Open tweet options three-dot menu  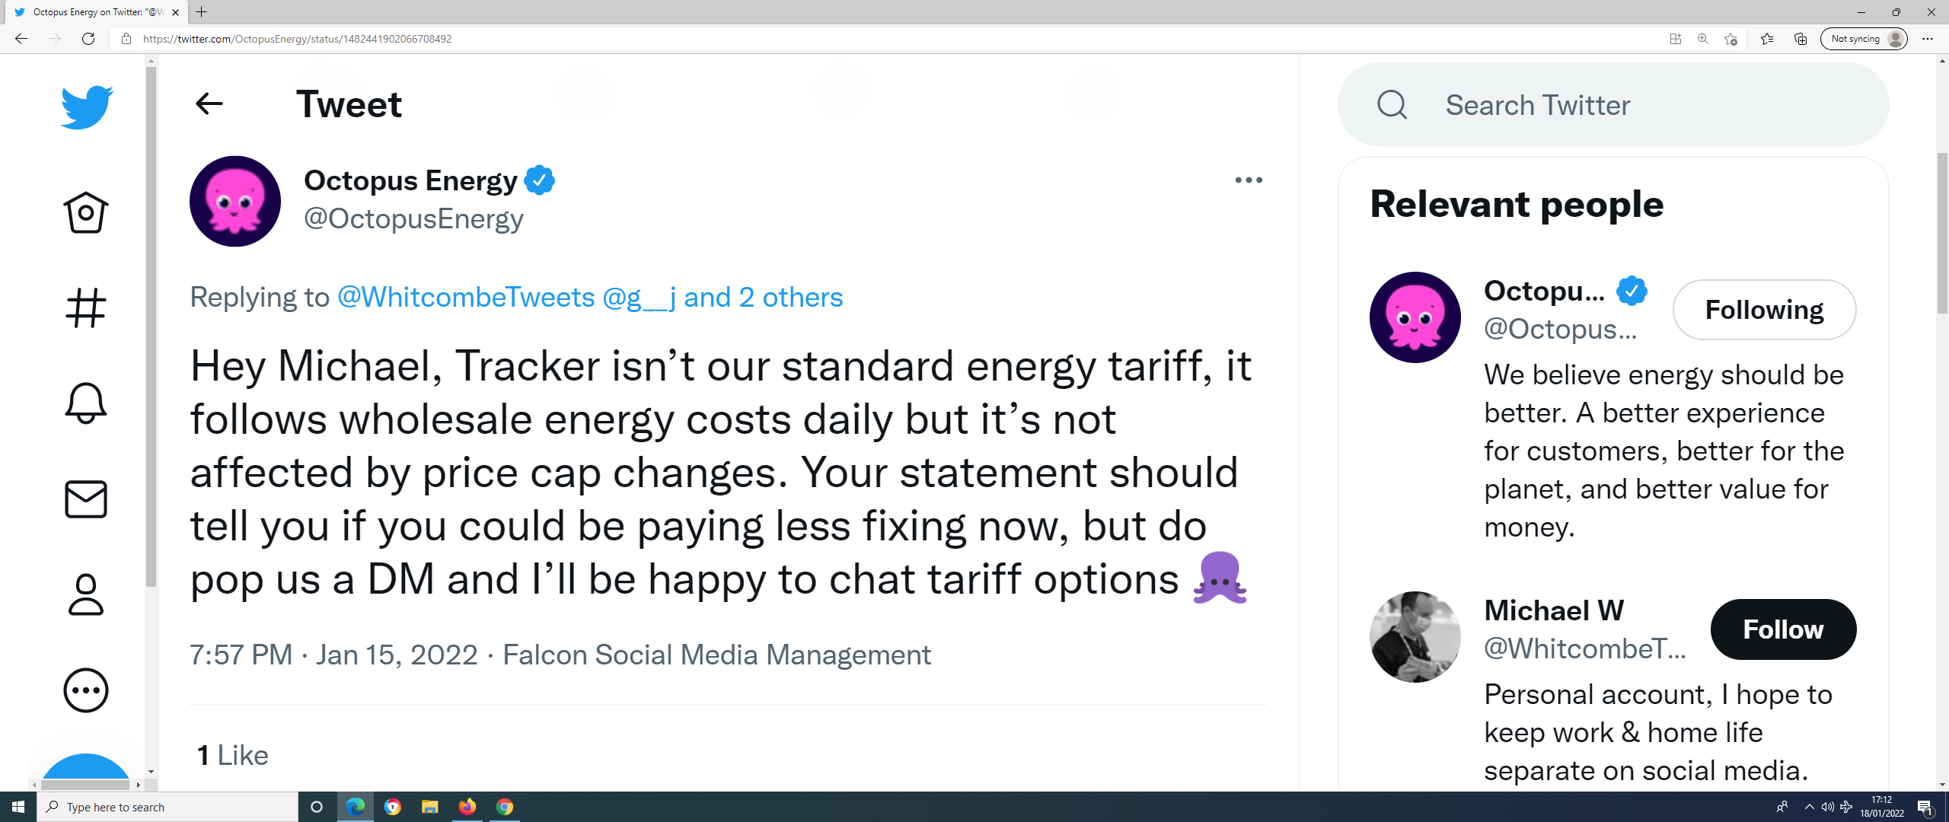(1249, 180)
